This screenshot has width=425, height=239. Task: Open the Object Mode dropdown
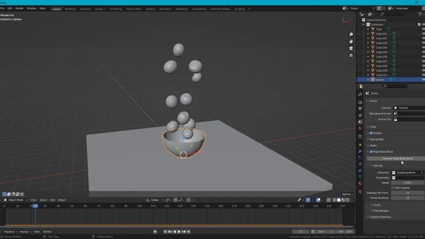click(15, 200)
